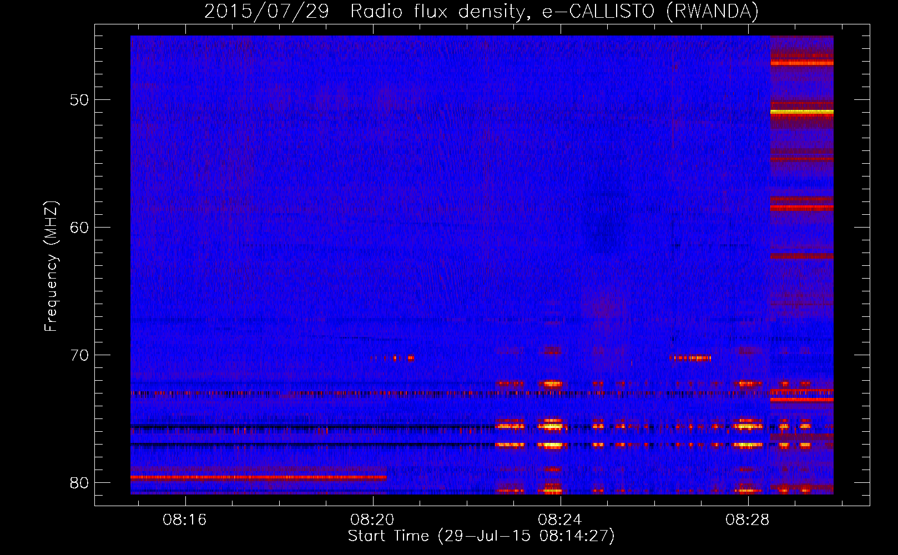898x555 pixels.
Task: Click the bright yellow emission band near 51 MHz
Action: pyautogui.click(x=802, y=112)
